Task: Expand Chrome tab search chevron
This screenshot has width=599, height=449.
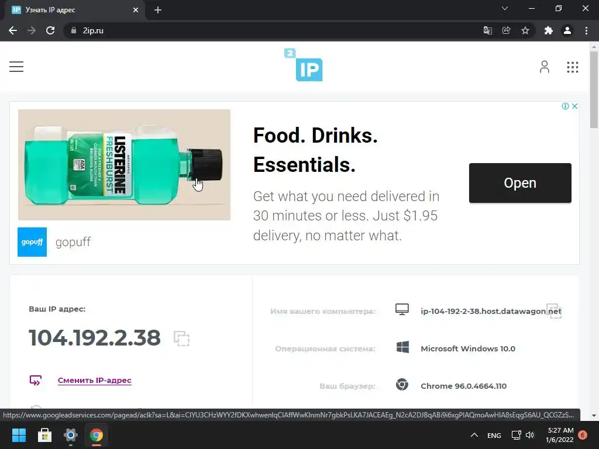Action: pyautogui.click(x=505, y=8)
